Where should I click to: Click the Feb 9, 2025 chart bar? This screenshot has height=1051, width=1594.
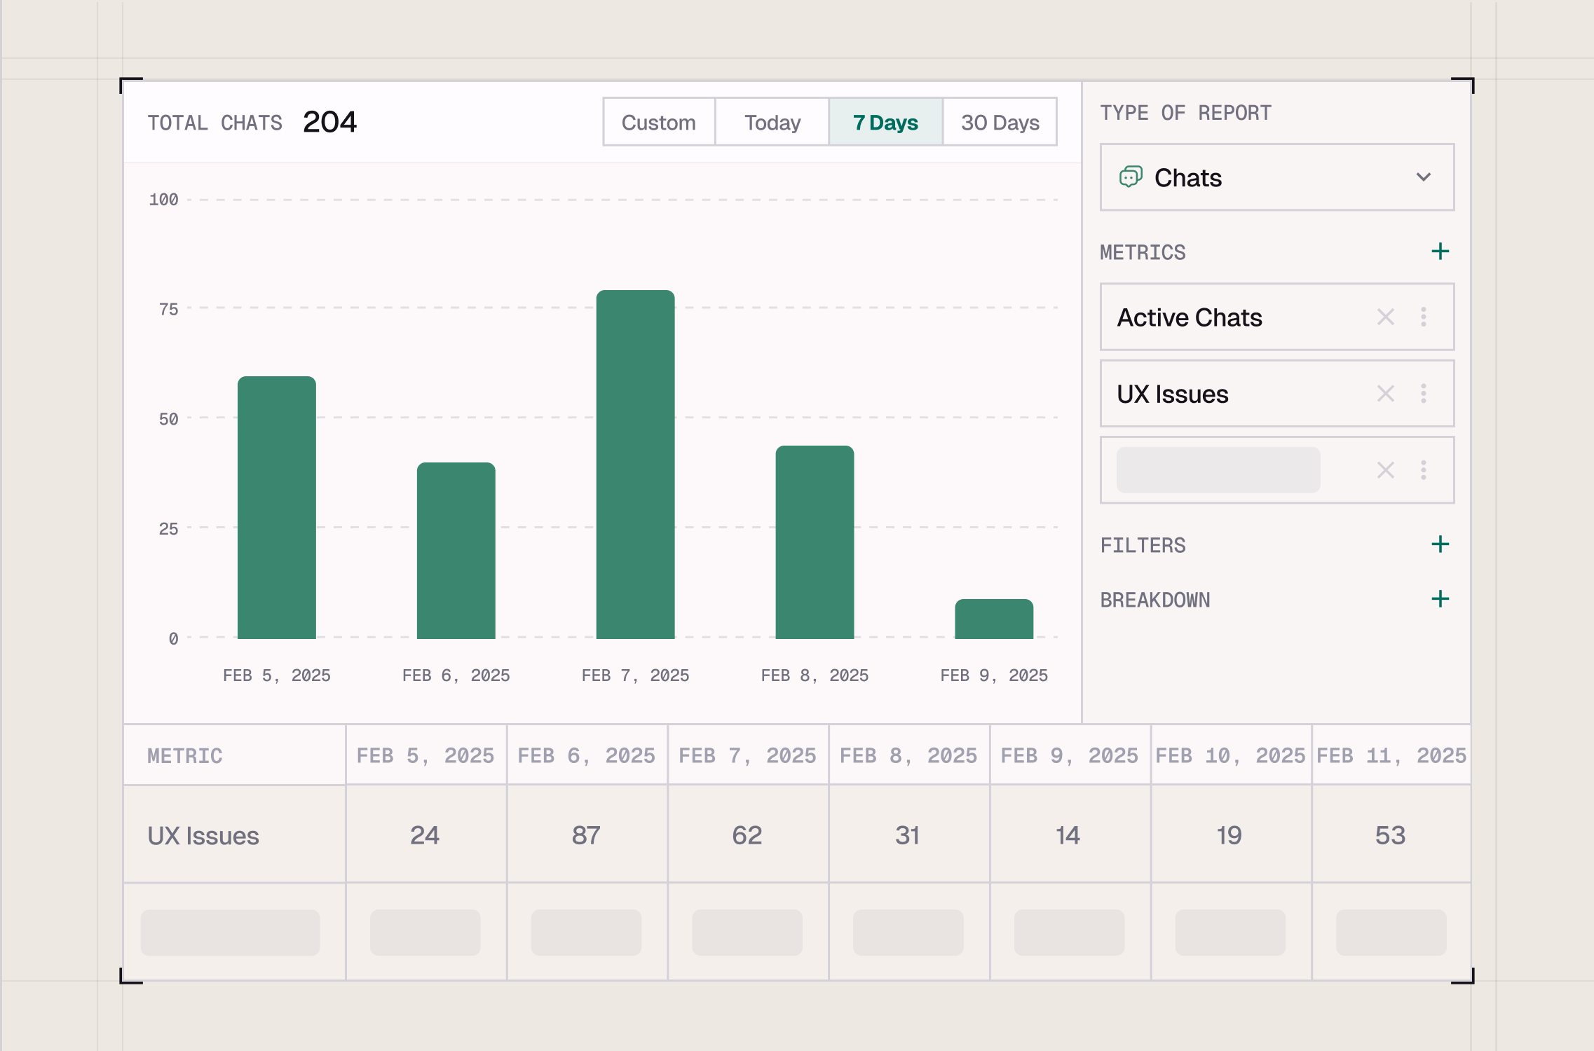coord(993,619)
